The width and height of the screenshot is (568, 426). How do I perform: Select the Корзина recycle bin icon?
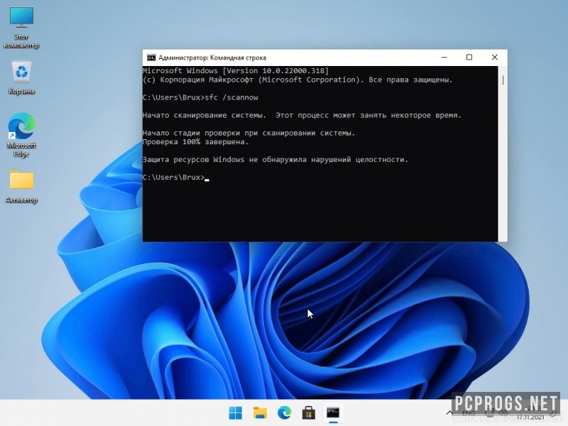(21, 77)
